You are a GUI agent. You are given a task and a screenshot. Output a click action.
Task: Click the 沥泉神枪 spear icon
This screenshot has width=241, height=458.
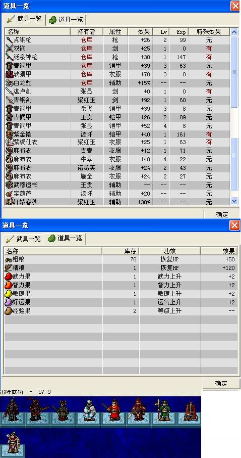[9, 57]
